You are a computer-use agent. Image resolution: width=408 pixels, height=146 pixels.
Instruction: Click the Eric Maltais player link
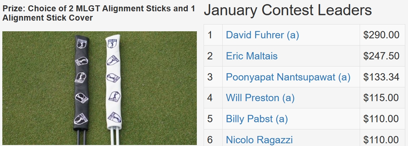pos(251,56)
